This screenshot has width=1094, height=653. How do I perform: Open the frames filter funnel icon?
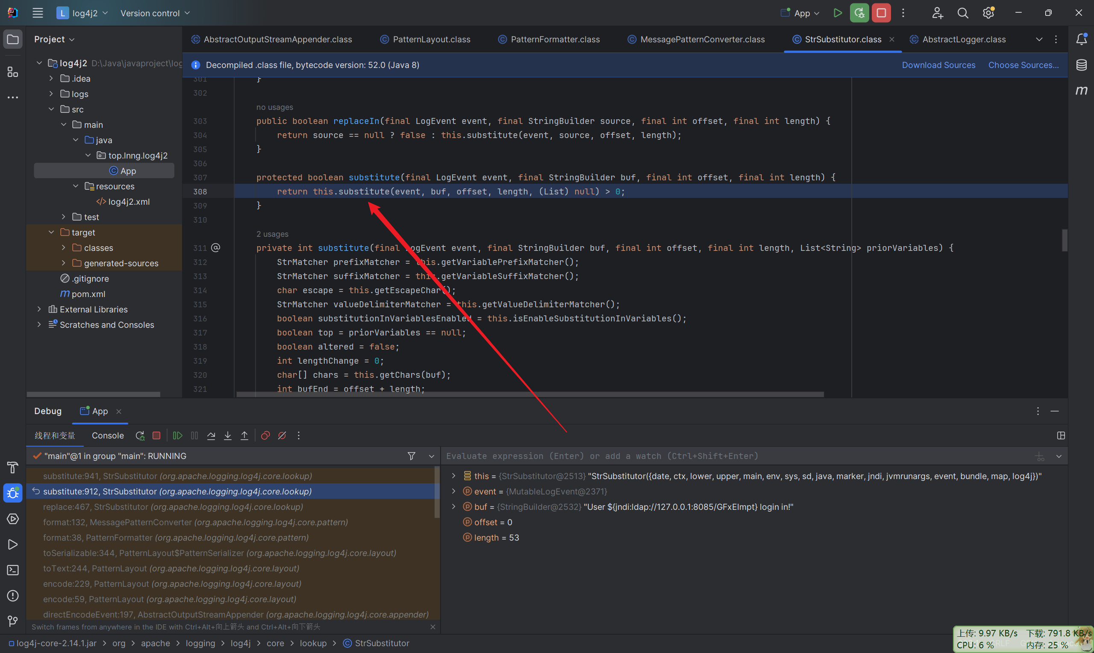(411, 456)
